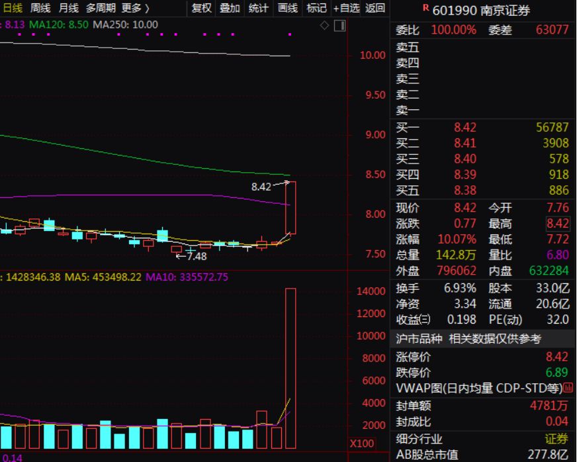Toggle the 叠加 overlay option
Screen dimensions: 577x462
point(230,8)
